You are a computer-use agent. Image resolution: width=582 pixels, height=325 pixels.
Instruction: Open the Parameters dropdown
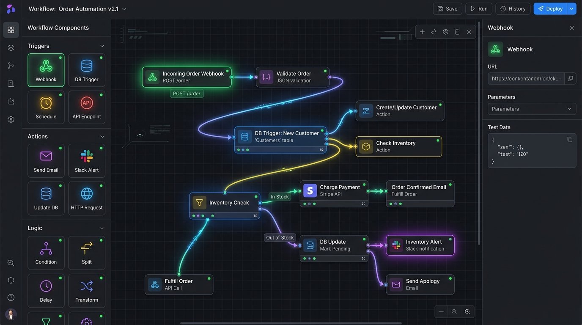(532, 109)
